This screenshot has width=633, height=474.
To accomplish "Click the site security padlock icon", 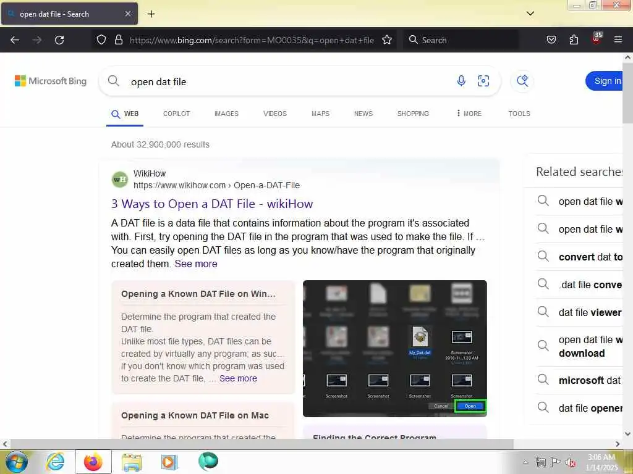I will click(118, 40).
